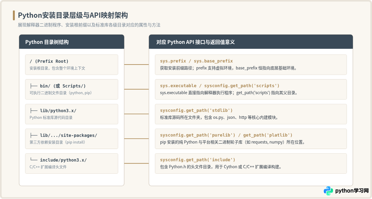Click the text beginning '包含 Python.h 的头文件目录'
Viewport: 372px width, 199px height.
coord(221,167)
